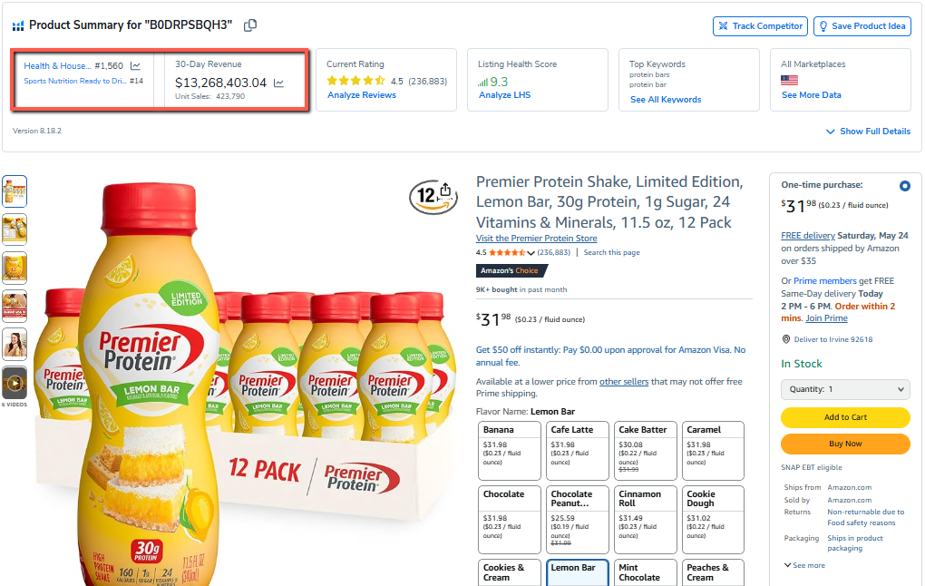Click the Add to Cart button
This screenshot has width=925, height=586.
click(845, 417)
